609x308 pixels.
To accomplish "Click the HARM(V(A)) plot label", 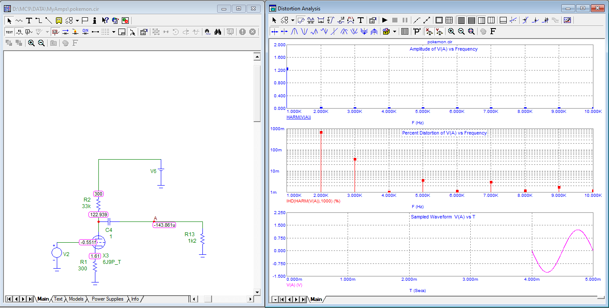I will point(299,118).
